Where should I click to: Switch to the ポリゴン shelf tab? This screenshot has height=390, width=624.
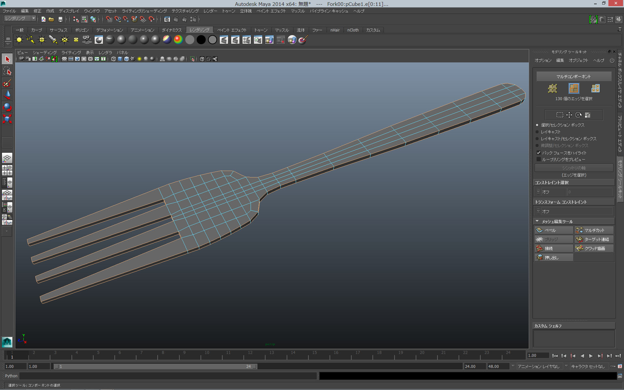pyautogui.click(x=82, y=30)
